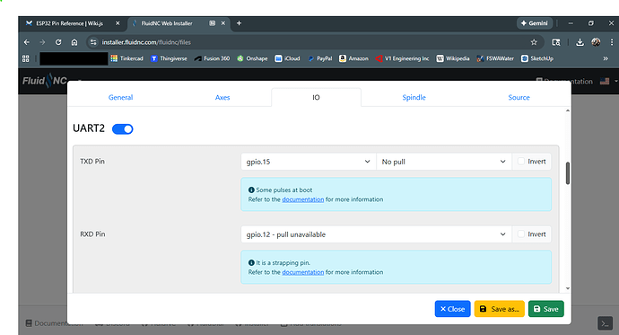Open the browser home page icon
Viewport: 619px width, 335px height.
click(74, 42)
